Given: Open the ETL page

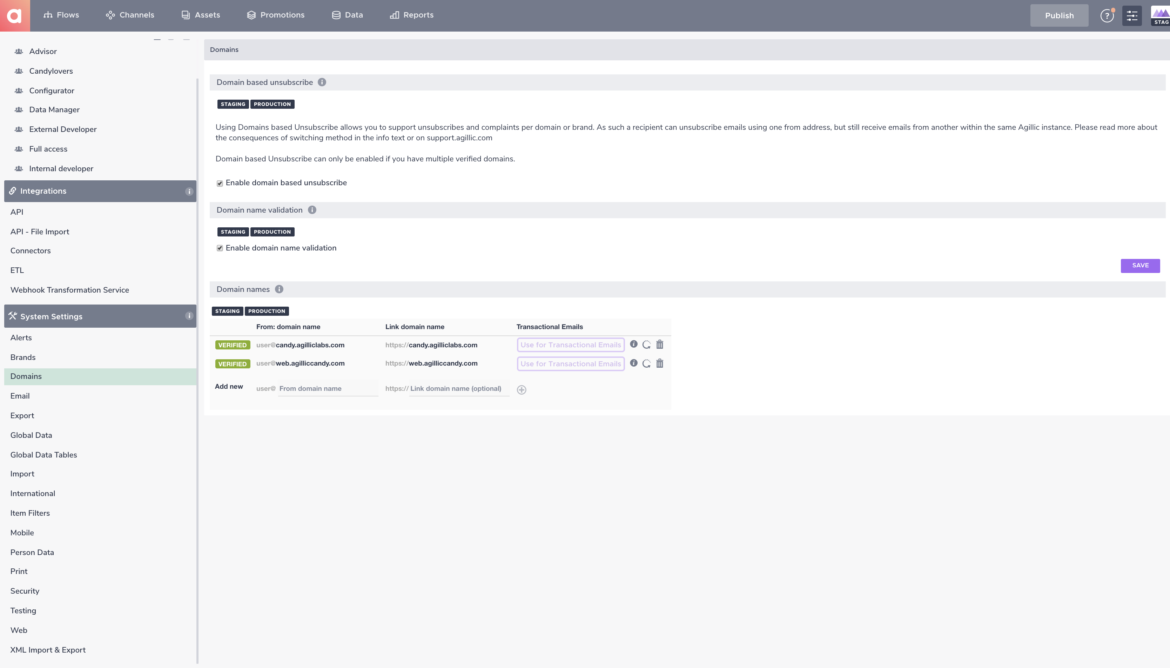Looking at the screenshot, I should 17,270.
